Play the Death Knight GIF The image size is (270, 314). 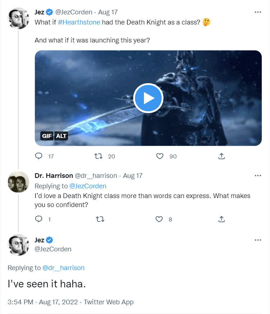(x=148, y=98)
